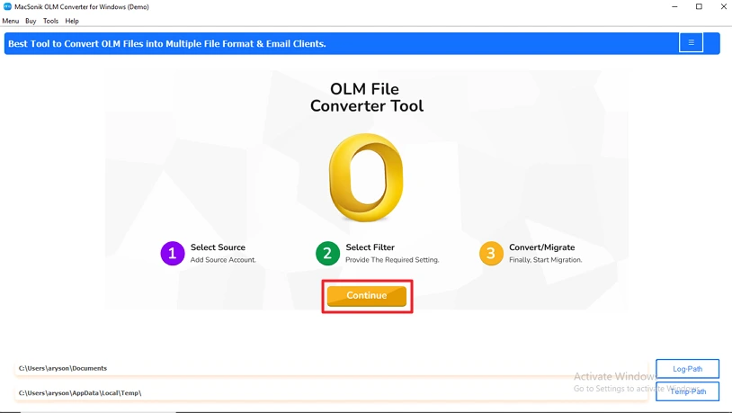The image size is (732, 413).
Task: Open the Tools menu
Action: [x=50, y=21]
